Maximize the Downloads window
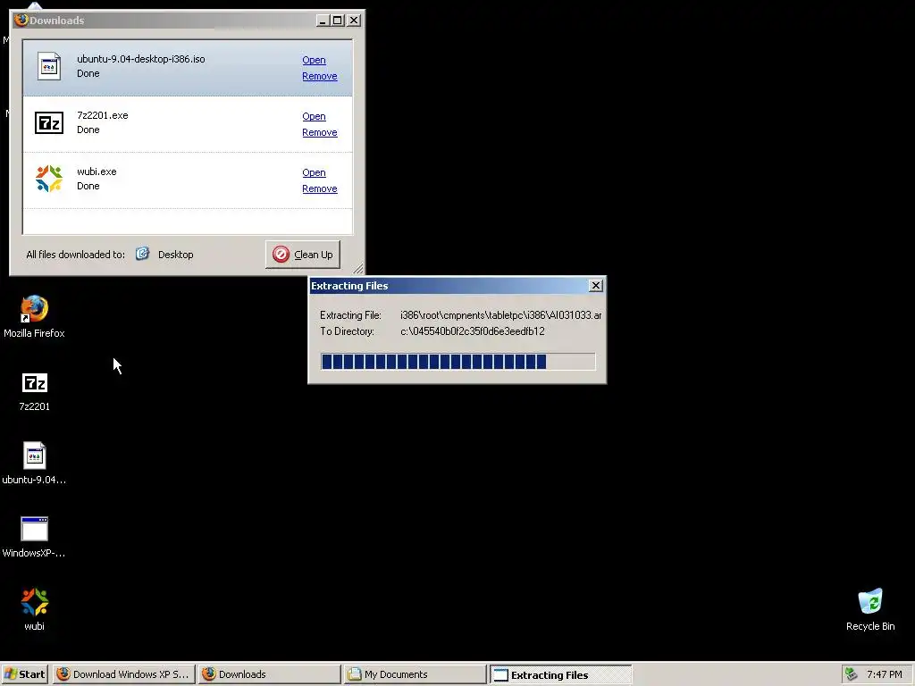The height and width of the screenshot is (686, 915). (x=337, y=21)
